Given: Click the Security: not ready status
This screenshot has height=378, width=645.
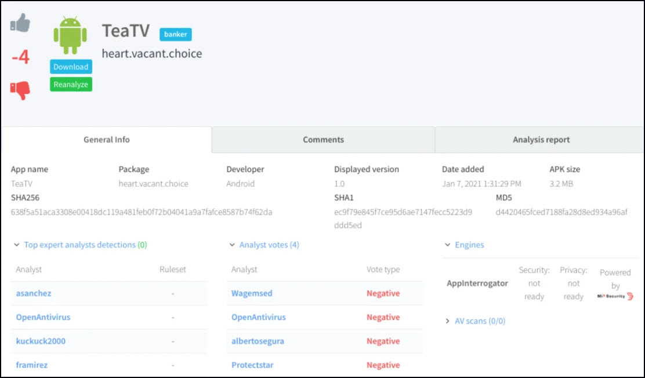Looking at the screenshot, I should 534,283.
